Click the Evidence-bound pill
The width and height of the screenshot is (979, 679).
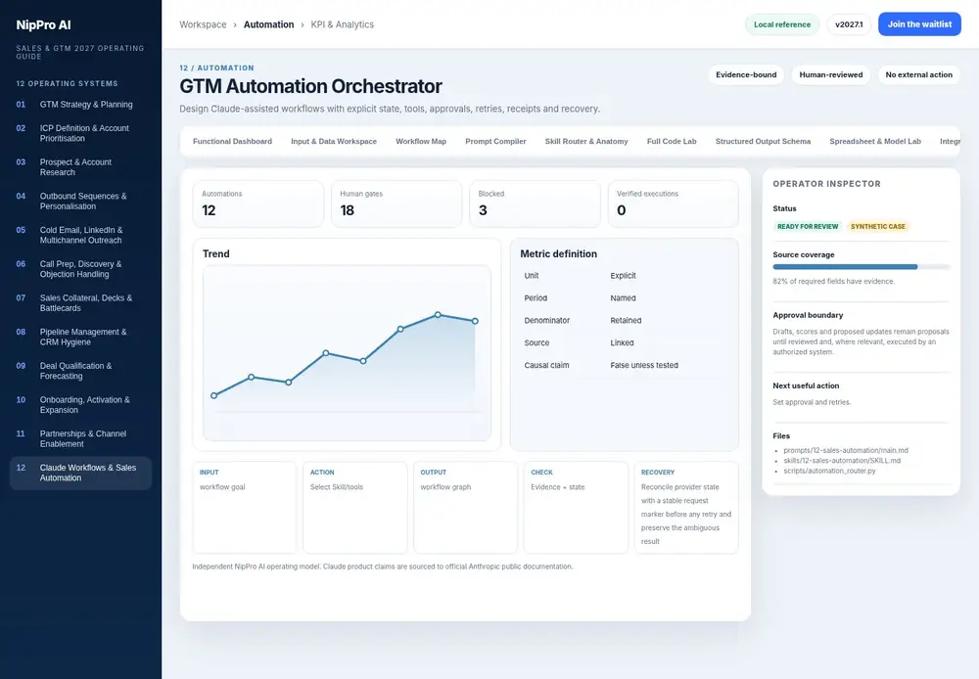click(x=746, y=75)
